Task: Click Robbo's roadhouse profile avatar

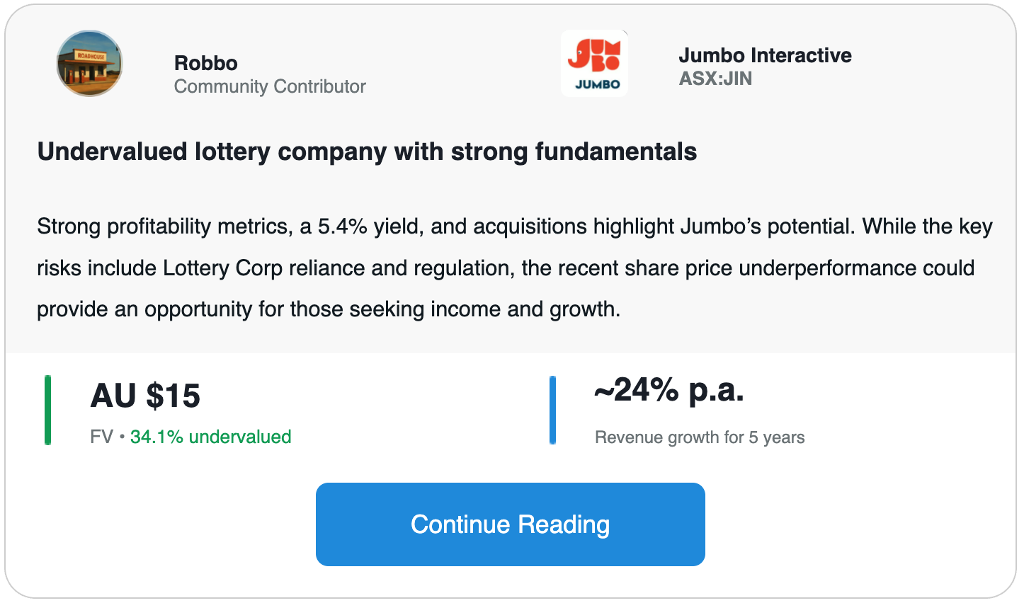Action: pyautogui.click(x=90, y=64)
